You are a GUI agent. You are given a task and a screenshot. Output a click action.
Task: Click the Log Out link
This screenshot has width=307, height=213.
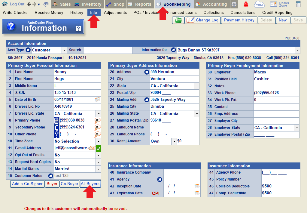coord(17,4)
